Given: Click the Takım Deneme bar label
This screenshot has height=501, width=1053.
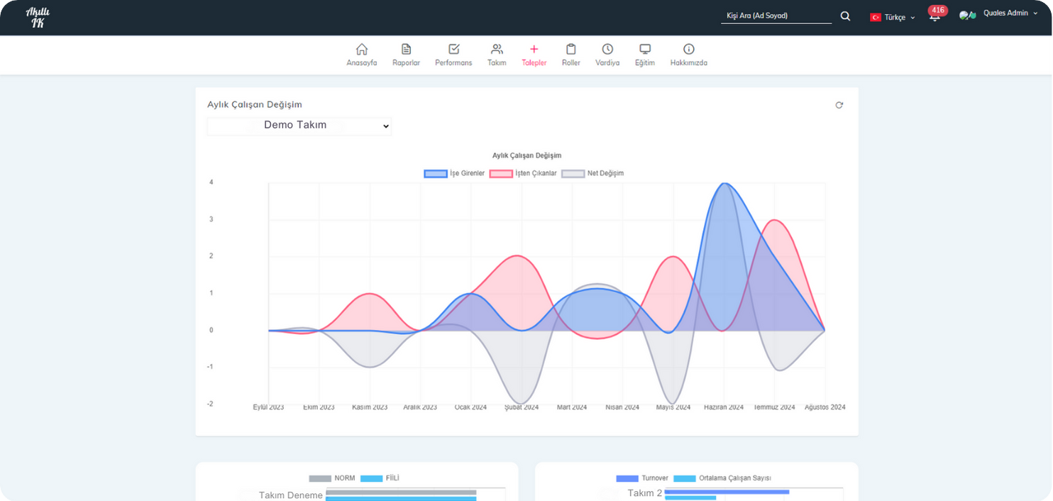Looking at the screenshot, I should (x=291, y=495).
